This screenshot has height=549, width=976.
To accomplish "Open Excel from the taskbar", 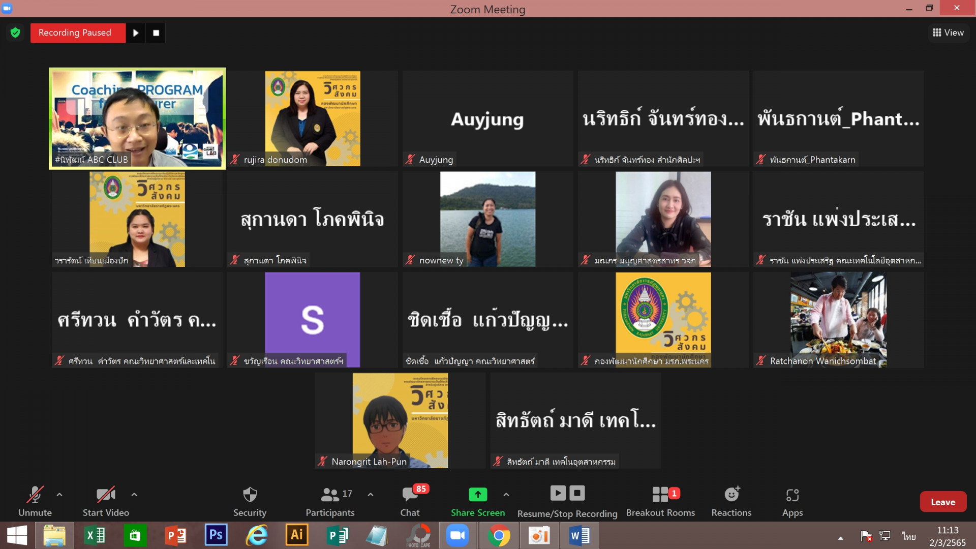I will (x=95, y=535).
